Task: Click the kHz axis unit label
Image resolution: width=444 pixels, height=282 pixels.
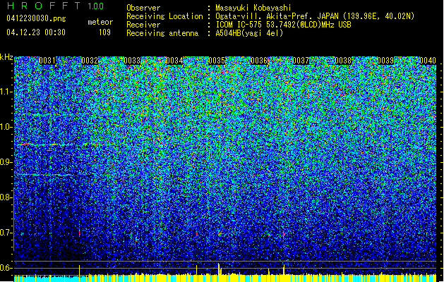Action: pyautogui.click(x=6, y=57)
